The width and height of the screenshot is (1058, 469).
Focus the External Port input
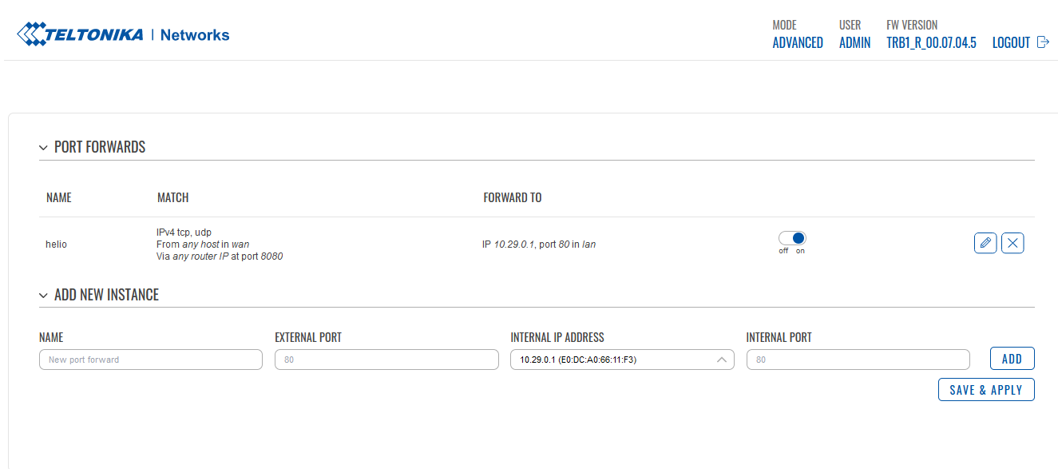(x=386, y=360)
